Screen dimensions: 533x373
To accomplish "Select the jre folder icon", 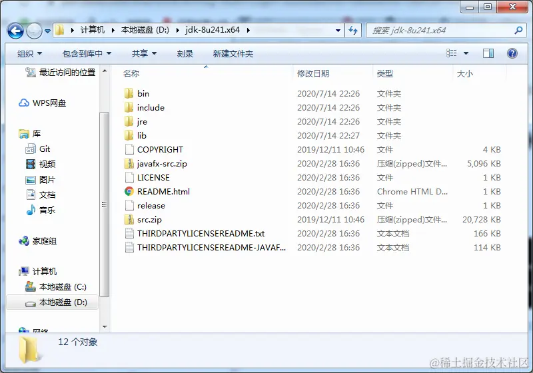I will pos(129,121).
